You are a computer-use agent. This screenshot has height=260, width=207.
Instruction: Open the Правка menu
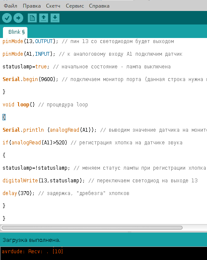coord(32,6)
